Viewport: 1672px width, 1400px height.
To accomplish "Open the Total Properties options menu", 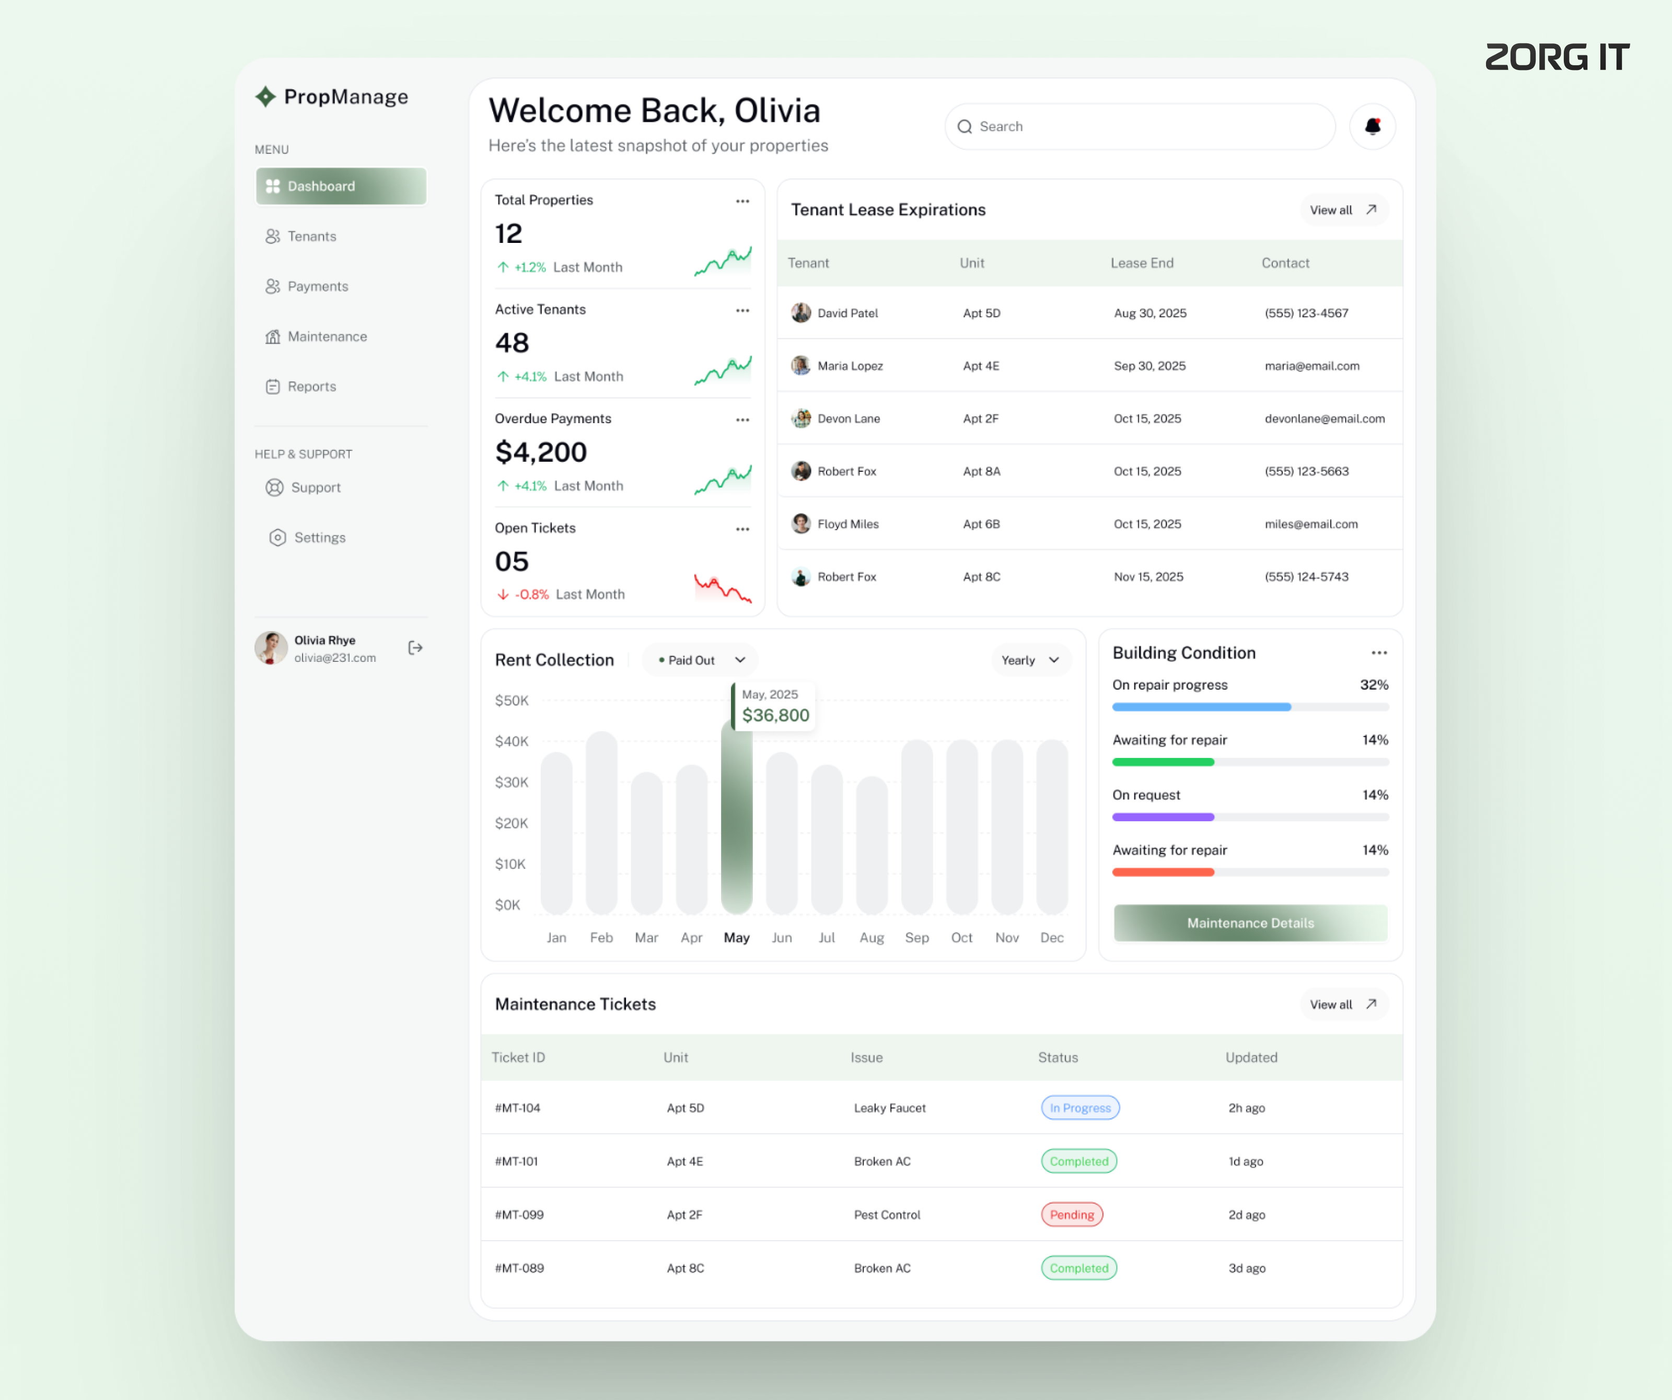I will [742, 201].
